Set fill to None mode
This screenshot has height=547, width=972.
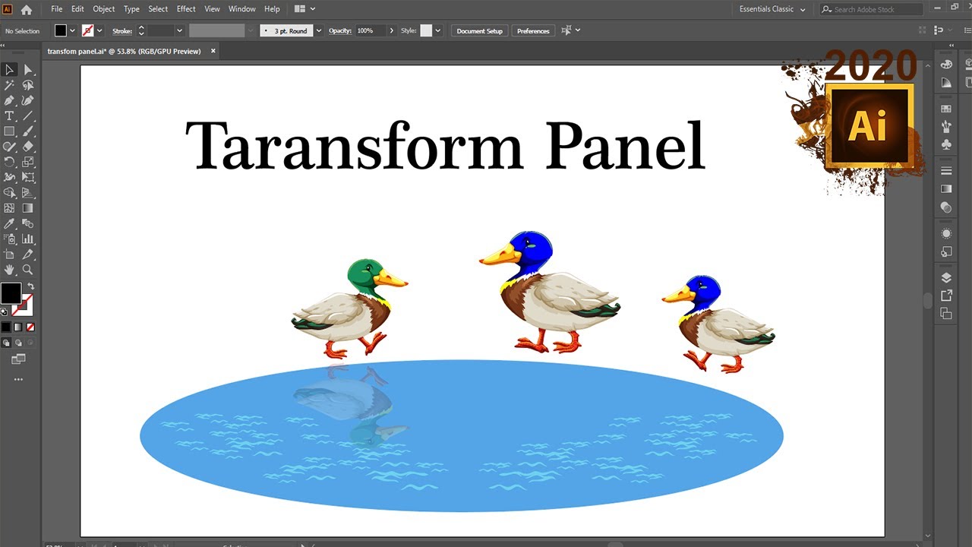click(30, 327)
